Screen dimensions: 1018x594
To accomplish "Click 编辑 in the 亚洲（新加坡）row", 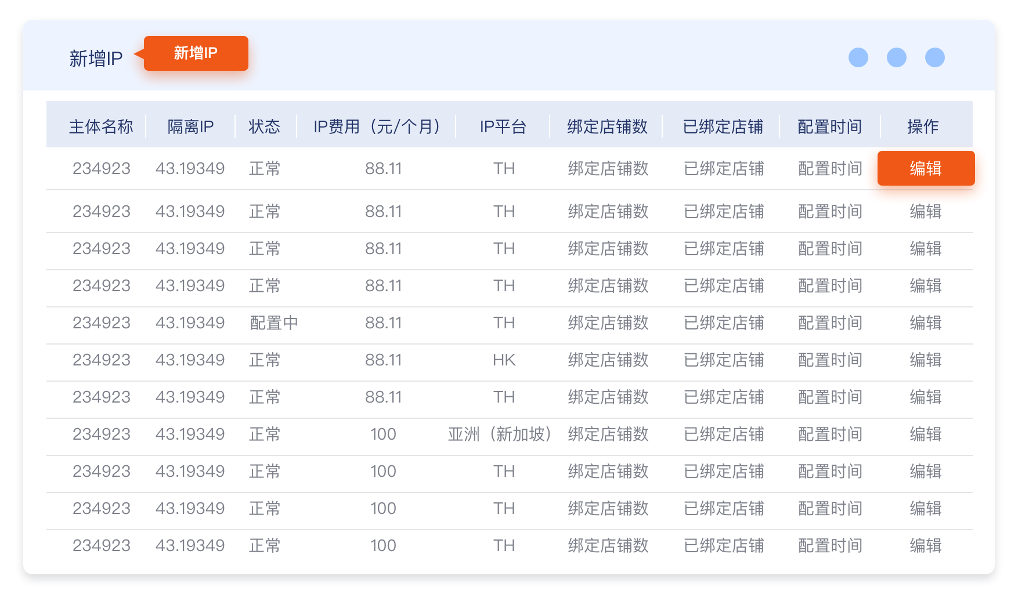I will tap(926, 434).
